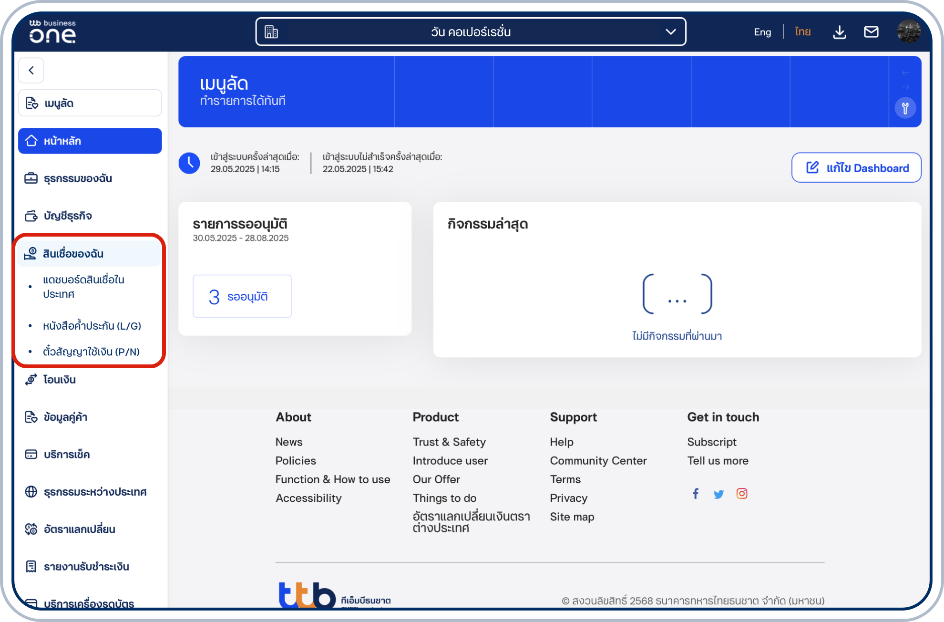944x622 pixels.
Task: Click the wrench icon in shortcut banner
Action: (x=905, y=108)
